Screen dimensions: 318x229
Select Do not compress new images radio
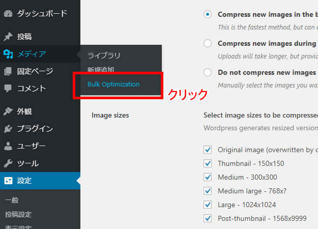point(208,72)
